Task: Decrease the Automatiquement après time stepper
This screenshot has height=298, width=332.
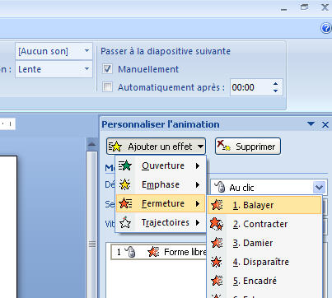Action: click(x=276, y=91)
